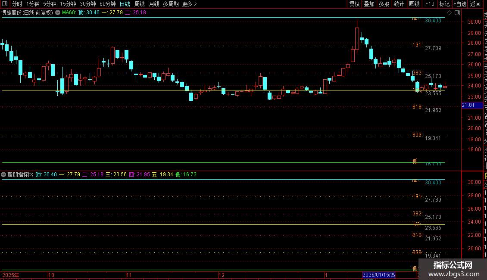Click the MA60 indicator label
Viewport: 487px width, 280px height.
coord(69,12)
